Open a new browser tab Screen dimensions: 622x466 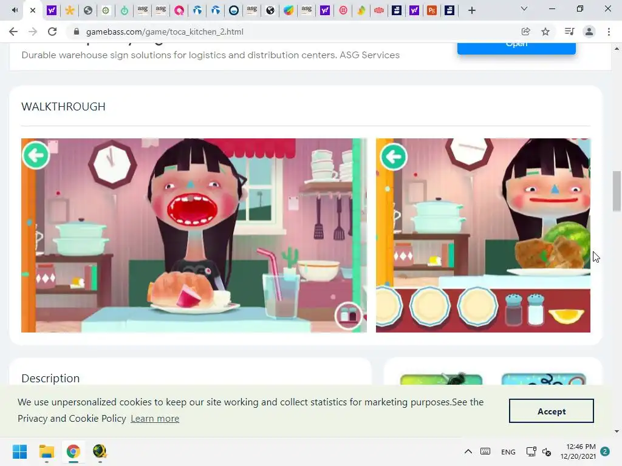tap(471, 10)
